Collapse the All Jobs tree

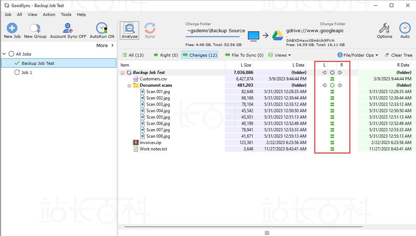pos(4,54)
